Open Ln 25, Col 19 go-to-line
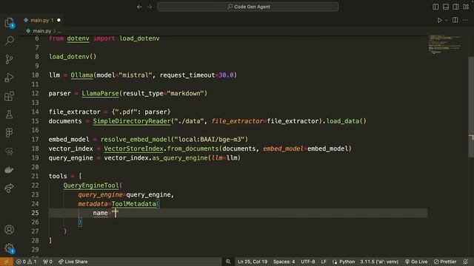Viewport: 474px width, 266px height. (x=253, y=262)
